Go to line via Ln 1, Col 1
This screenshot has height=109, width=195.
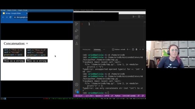click(90, 96)
